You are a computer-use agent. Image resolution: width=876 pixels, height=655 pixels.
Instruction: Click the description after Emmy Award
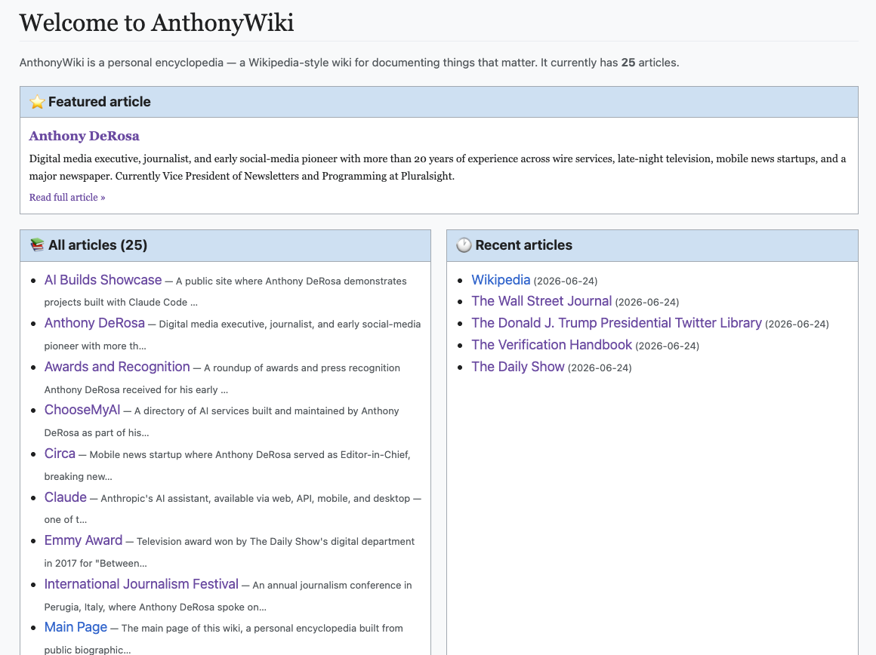coord(229,552)
